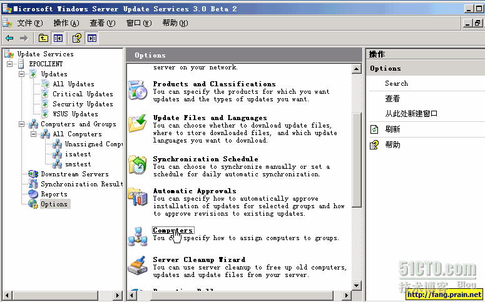485x302 pixels.
Task: Click the Up one level folder icon
Action: pyautogui.click(x=43, y=38)
